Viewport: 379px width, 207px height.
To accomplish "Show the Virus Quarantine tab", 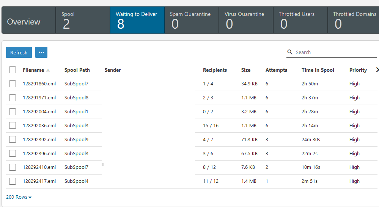I will 246,20.
